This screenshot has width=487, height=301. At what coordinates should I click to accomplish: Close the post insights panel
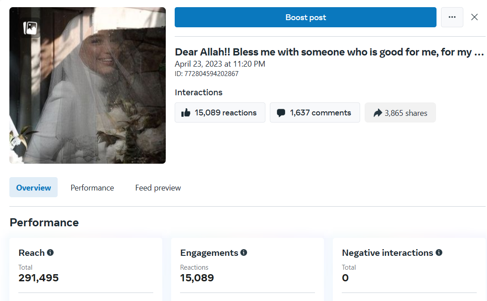coord(474,17)
